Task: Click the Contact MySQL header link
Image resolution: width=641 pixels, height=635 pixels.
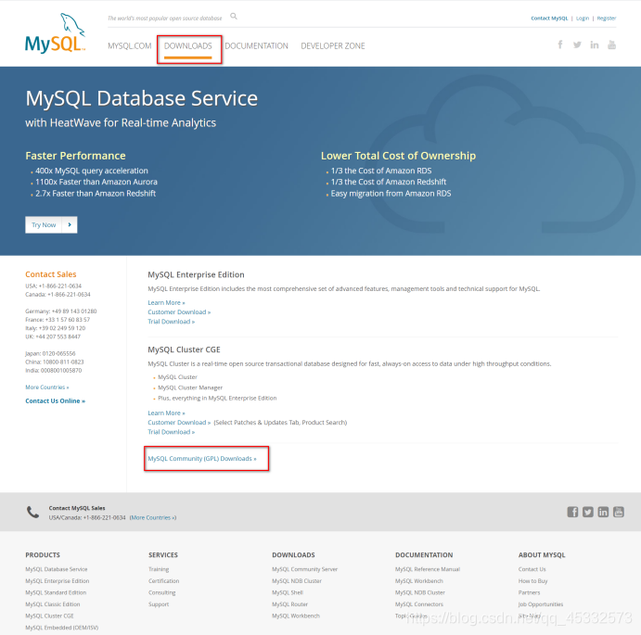Action: pos(549,18)
